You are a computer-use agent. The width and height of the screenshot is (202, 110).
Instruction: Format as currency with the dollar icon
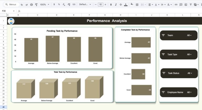(x=54, y=4)
